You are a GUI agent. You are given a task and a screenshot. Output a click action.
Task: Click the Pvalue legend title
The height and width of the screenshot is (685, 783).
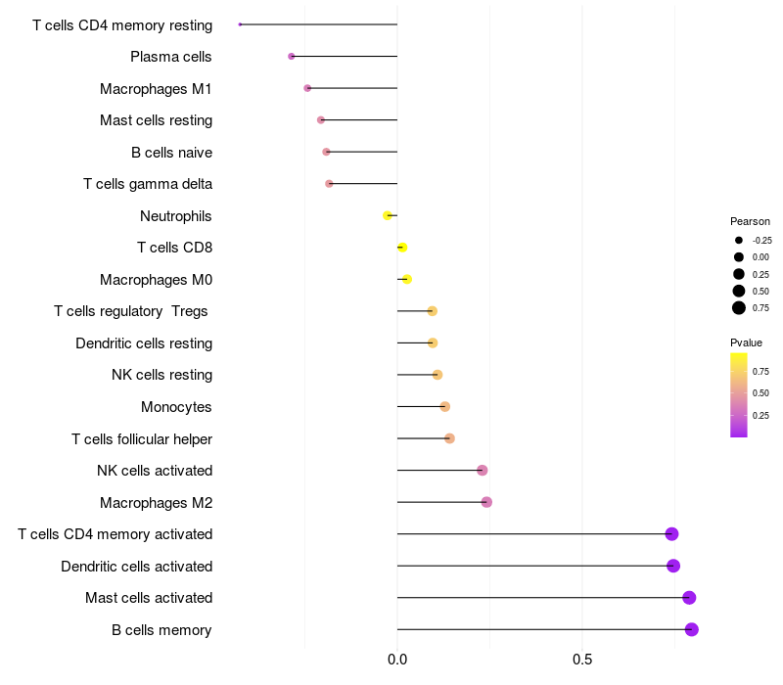point(746,342)
